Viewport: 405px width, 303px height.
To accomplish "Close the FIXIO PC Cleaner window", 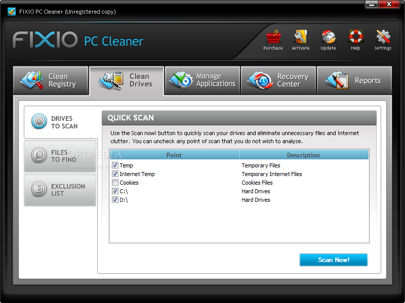I will point(389,5).
